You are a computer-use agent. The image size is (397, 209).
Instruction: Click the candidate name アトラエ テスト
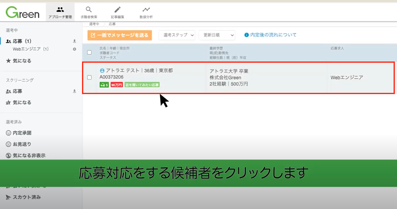pyautogui.click(x=122, y=70)
